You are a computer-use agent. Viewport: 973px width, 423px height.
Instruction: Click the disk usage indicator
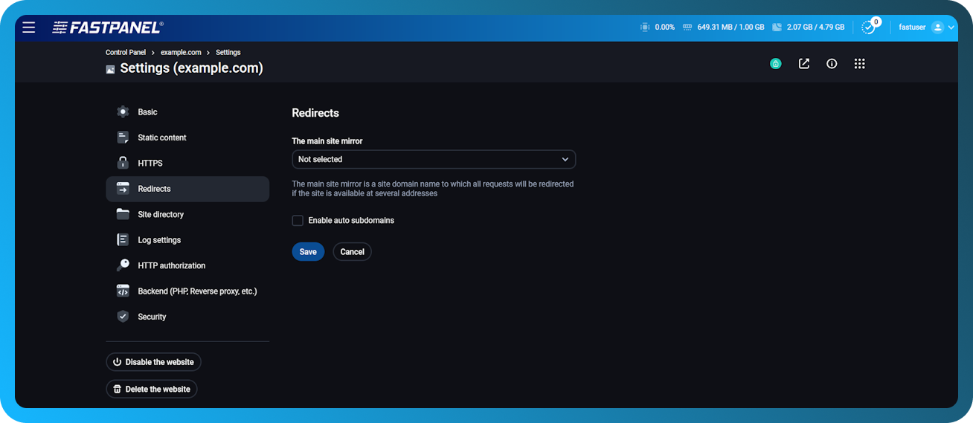(x=808, y=28)
